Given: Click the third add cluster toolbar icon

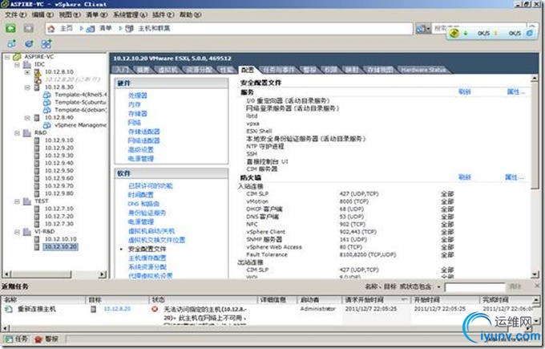Looking at the screenshot, I should pos(46,44).
